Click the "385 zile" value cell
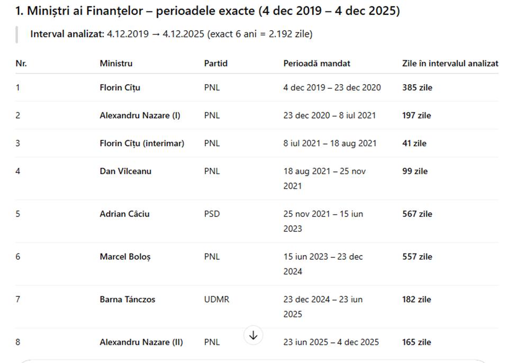 (417, 88)
